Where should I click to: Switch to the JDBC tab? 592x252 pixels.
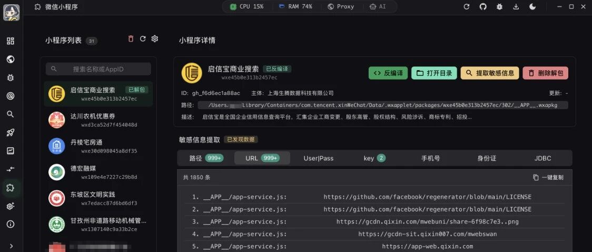click(543, 158)
